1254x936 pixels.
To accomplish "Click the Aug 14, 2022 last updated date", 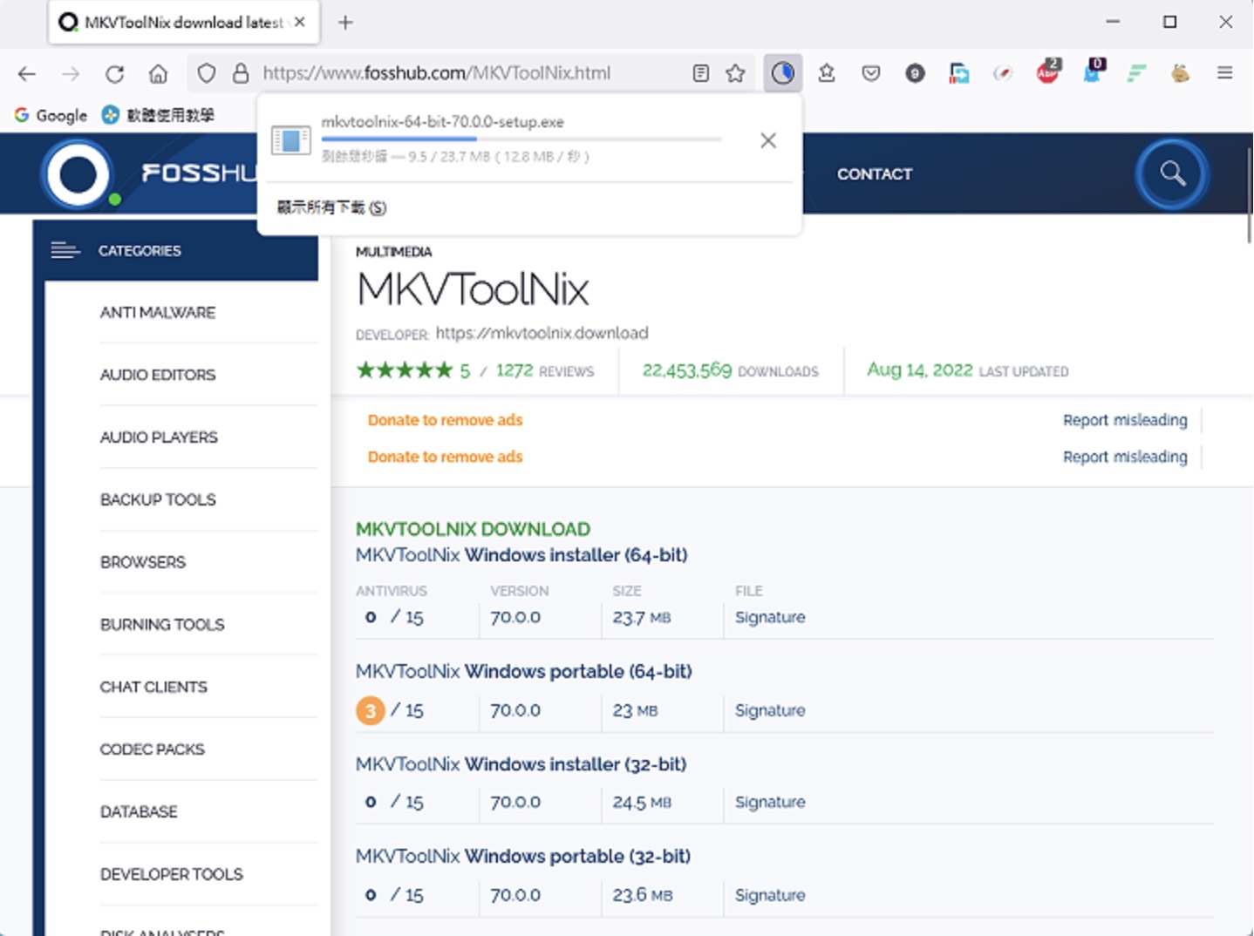I will coord(919,370).
